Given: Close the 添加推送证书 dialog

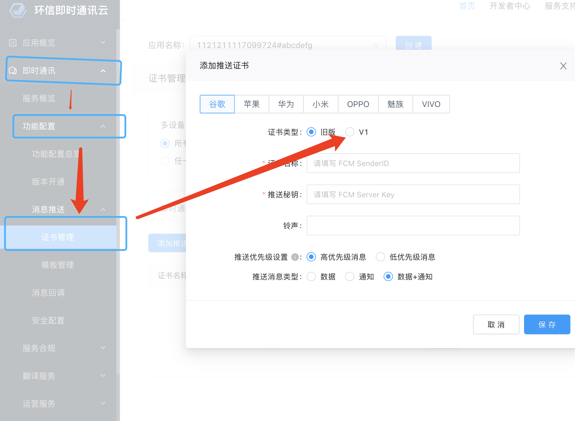Looking at the screenshot, I should click(563, 66).
